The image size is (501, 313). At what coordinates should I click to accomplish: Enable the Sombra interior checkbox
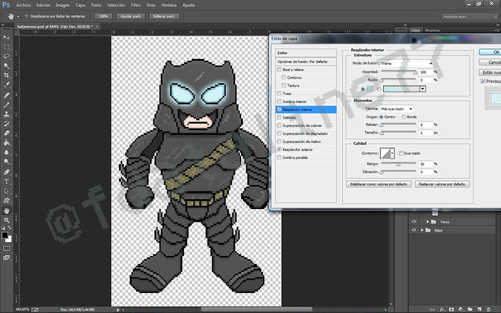click(279, 101)
